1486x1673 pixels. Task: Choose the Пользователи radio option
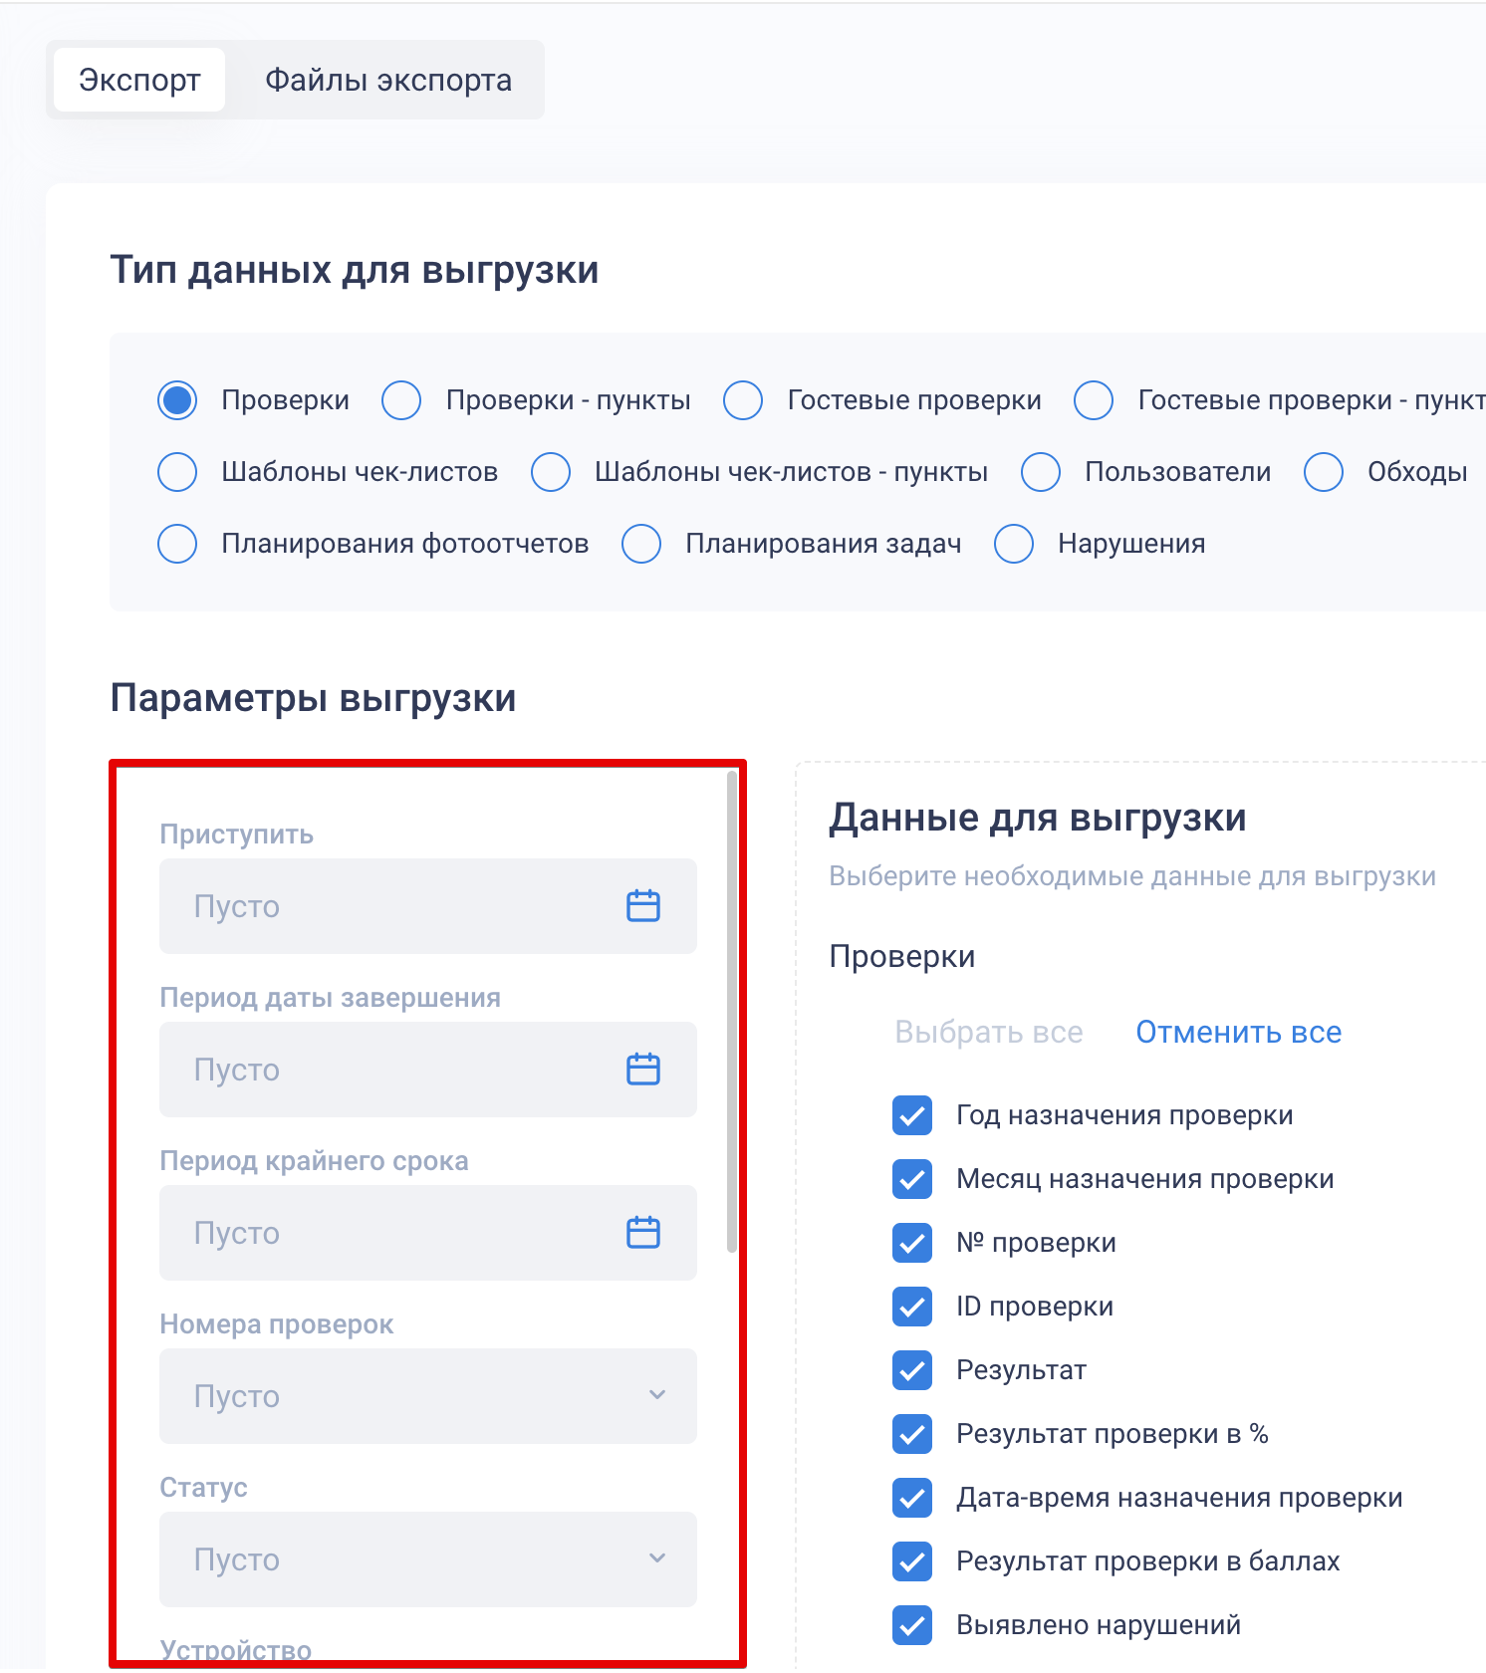[x=1041, y=472]
